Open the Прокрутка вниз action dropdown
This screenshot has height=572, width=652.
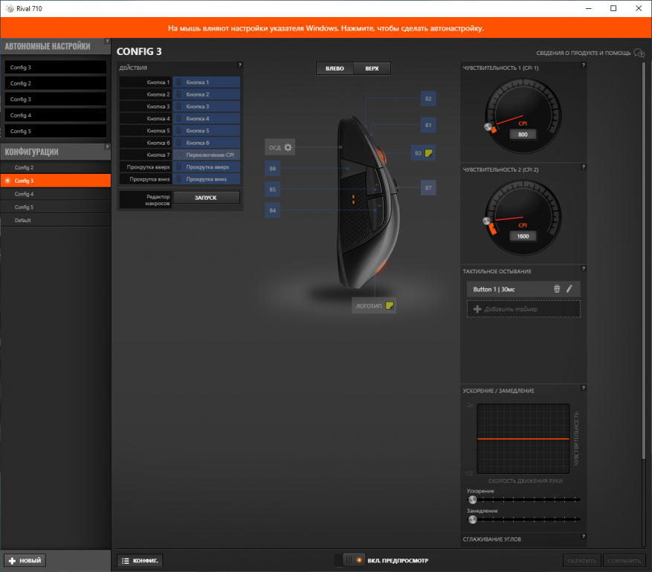pyautogui.click(x=206, y=179)
